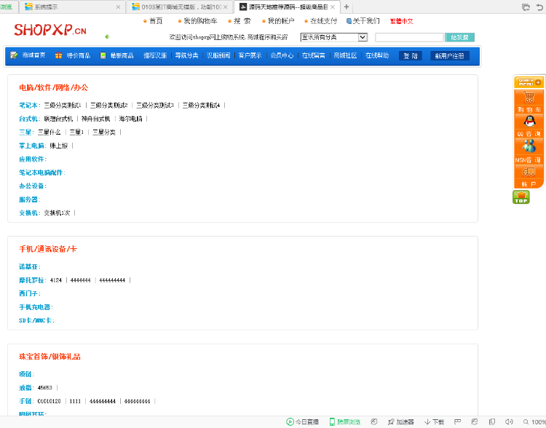Open the 珠宝首饰/银饰礼品 category heading
546x428 pixels.
point(50,357)
